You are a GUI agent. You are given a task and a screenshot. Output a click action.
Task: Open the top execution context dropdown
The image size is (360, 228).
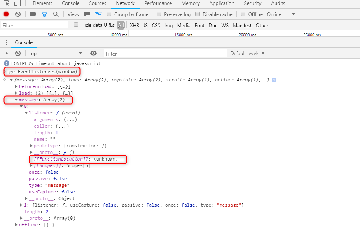pyautogui.click(x=55, y=54)
